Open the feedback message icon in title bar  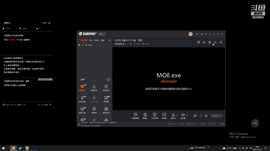pyautogui.click(x=197, y=34)
